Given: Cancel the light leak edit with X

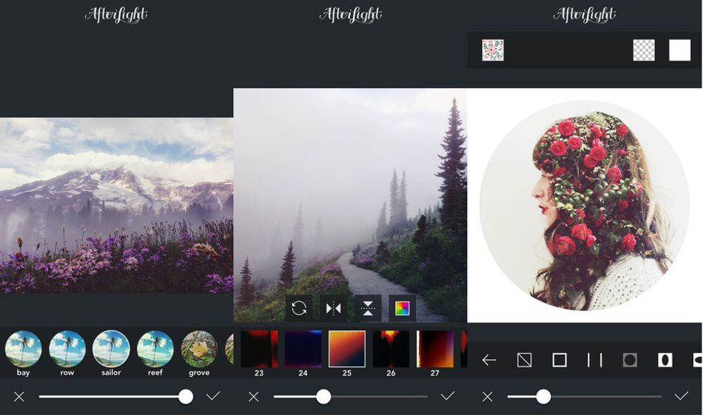Looking at the screenshot, I should pyautogui.click(x=253, y=396).
